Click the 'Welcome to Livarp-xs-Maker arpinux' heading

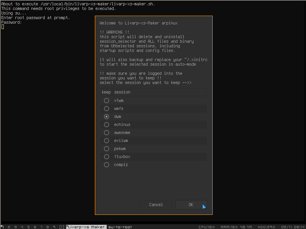pyautogui.click(x=138, y=23)
